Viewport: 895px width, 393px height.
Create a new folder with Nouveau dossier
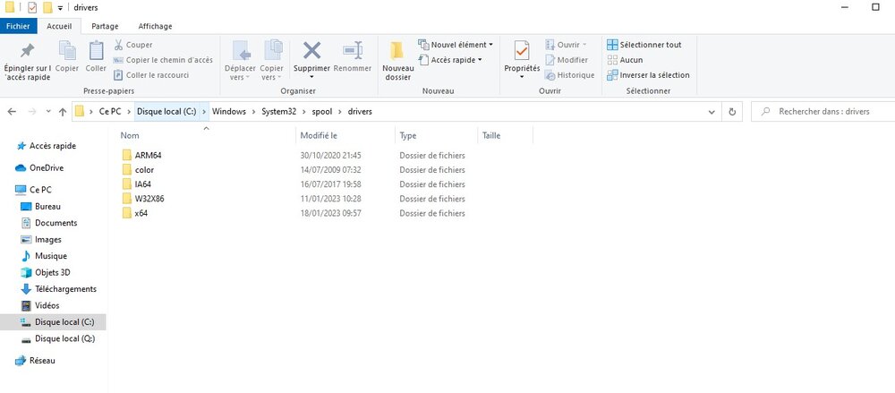tap(397, 59)
